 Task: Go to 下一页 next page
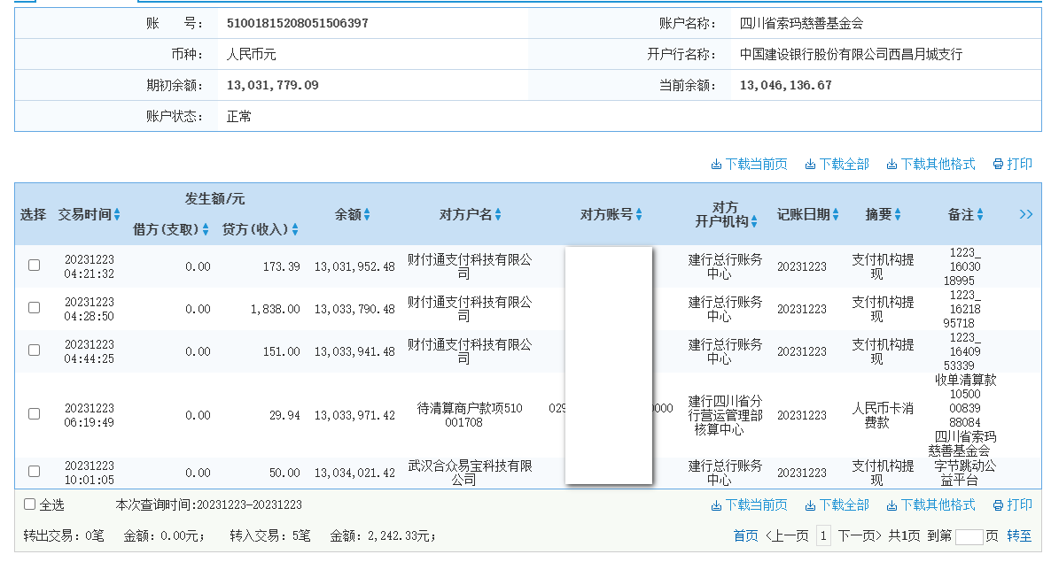point(860,536)
